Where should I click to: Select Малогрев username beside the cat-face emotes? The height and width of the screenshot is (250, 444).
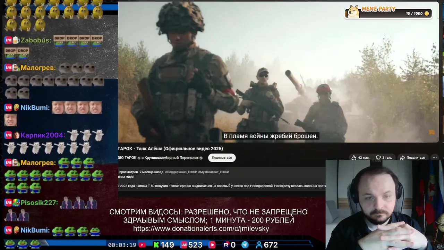[x=38, y=68]
